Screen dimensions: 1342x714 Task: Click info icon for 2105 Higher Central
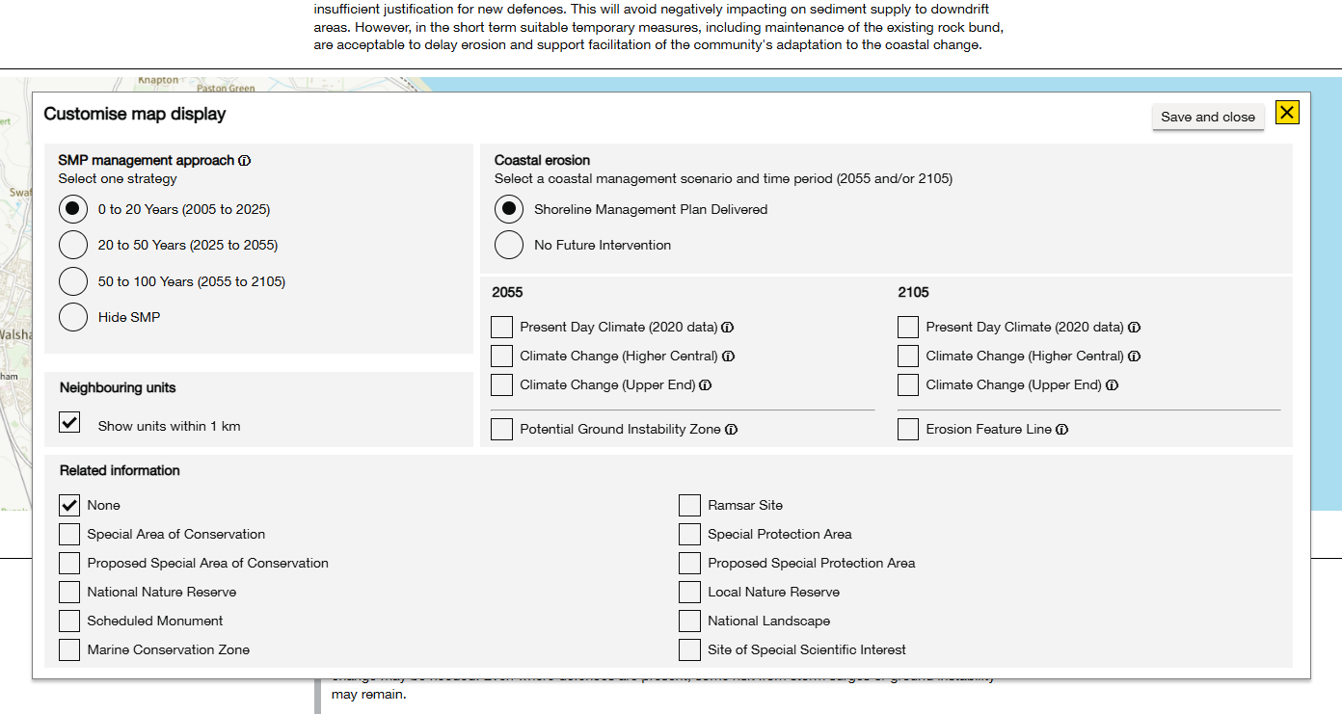pos(1134,357)
